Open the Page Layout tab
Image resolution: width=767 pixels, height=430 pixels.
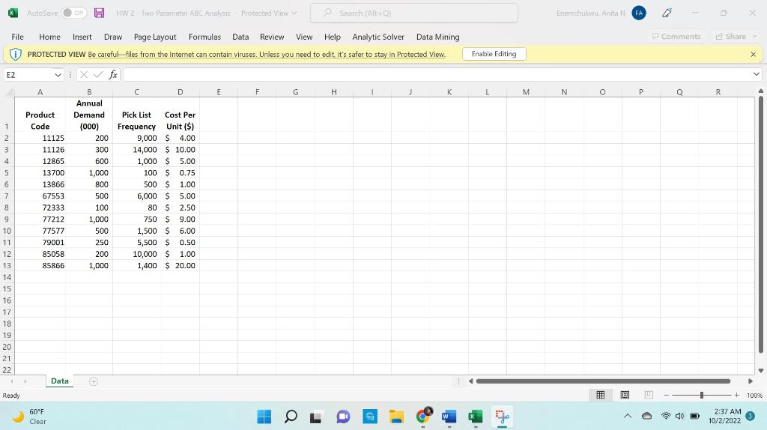click(155, 37)
